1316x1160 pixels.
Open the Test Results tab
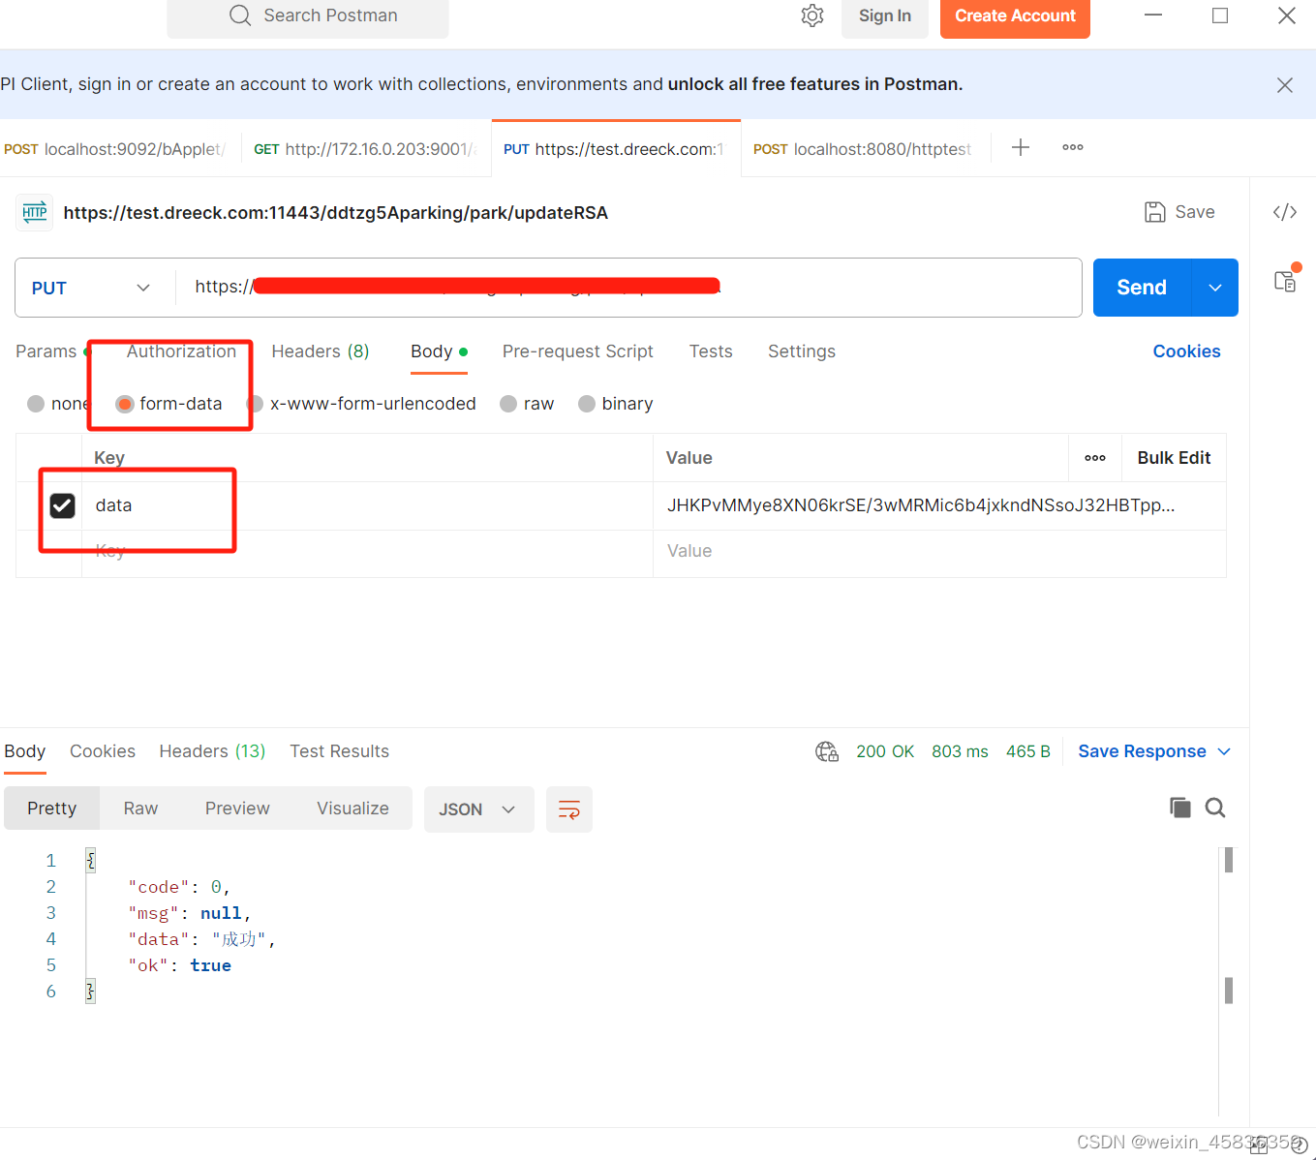(340, 751)
